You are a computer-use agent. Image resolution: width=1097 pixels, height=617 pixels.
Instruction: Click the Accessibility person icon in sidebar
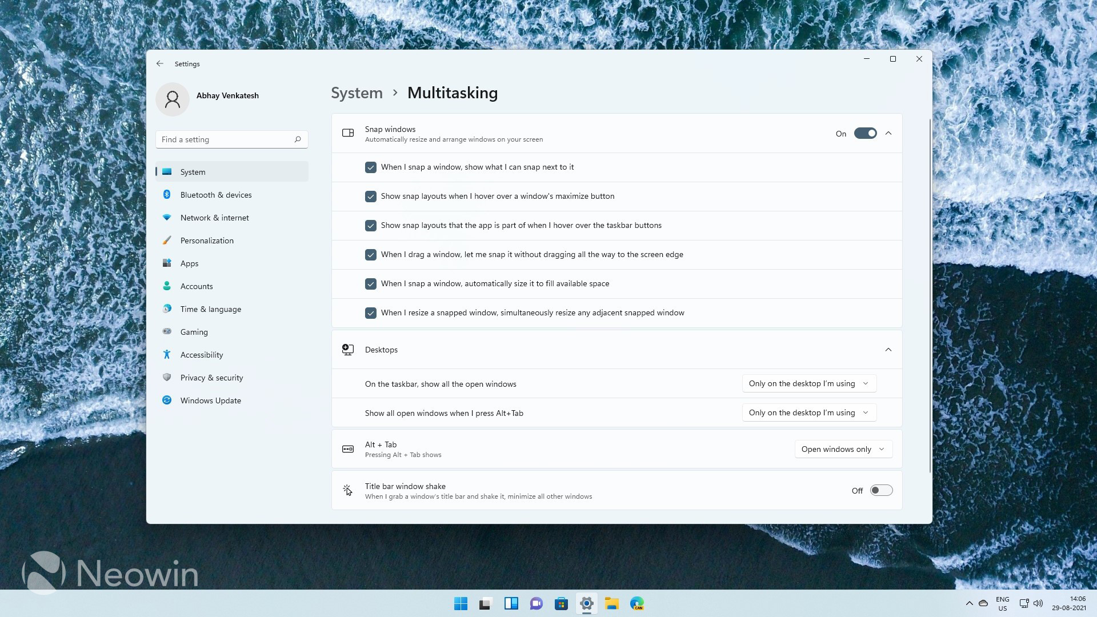click(x=167, y=354)
